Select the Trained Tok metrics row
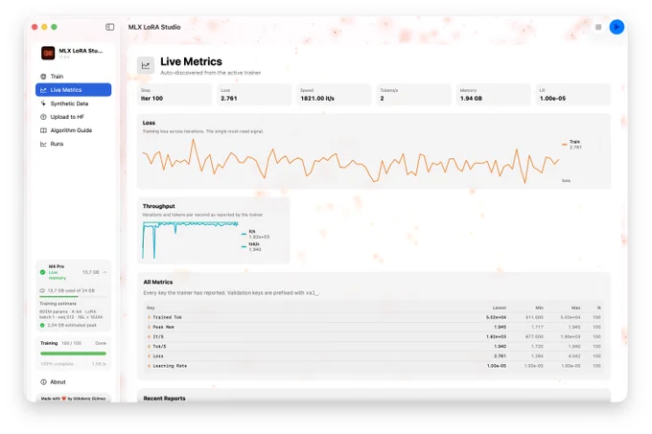 tap(373, 317)
